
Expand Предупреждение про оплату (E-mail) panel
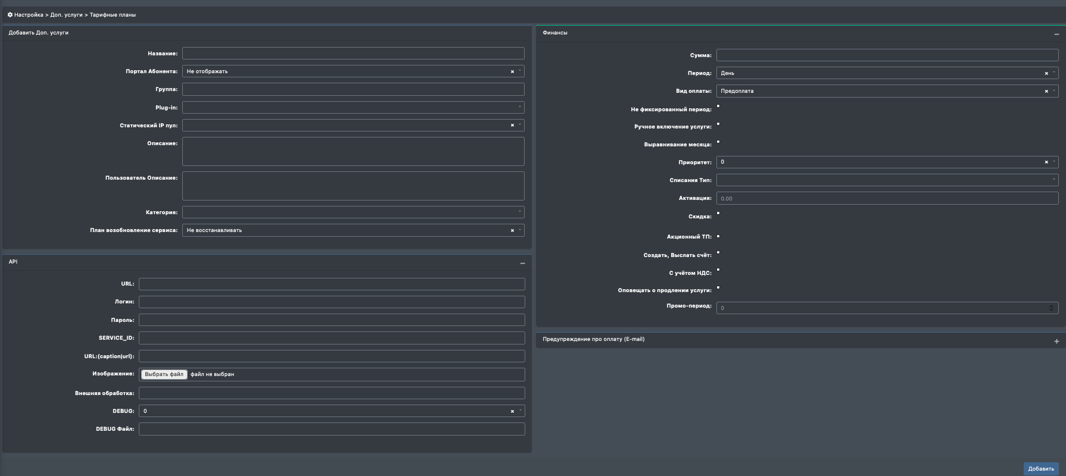pos(1056,342)
